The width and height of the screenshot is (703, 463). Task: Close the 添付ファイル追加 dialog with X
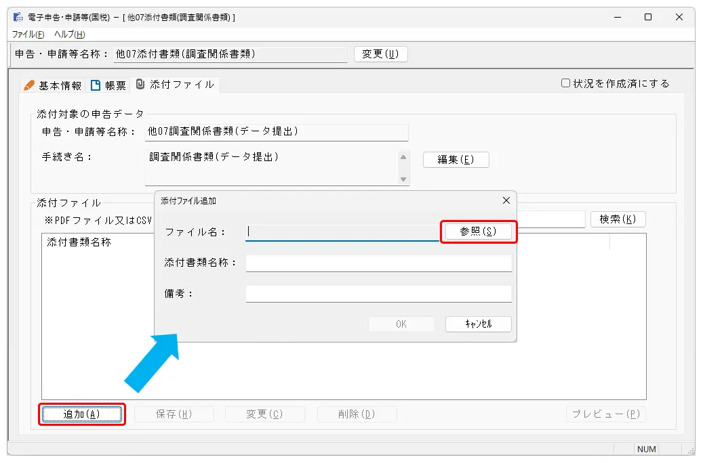click(506, 200)
